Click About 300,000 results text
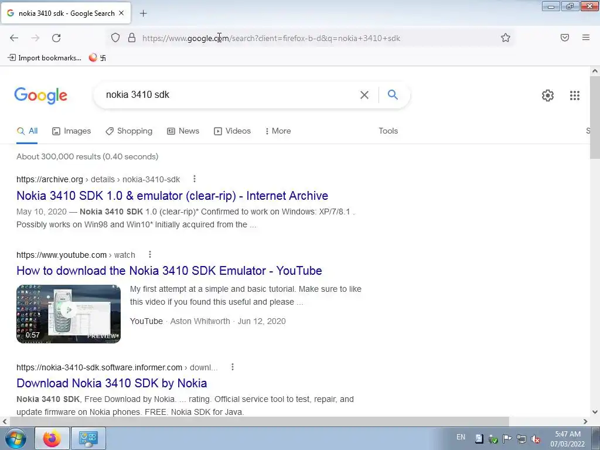The height and width of the screenshot is (450, 600). click(x=87, y=156)
